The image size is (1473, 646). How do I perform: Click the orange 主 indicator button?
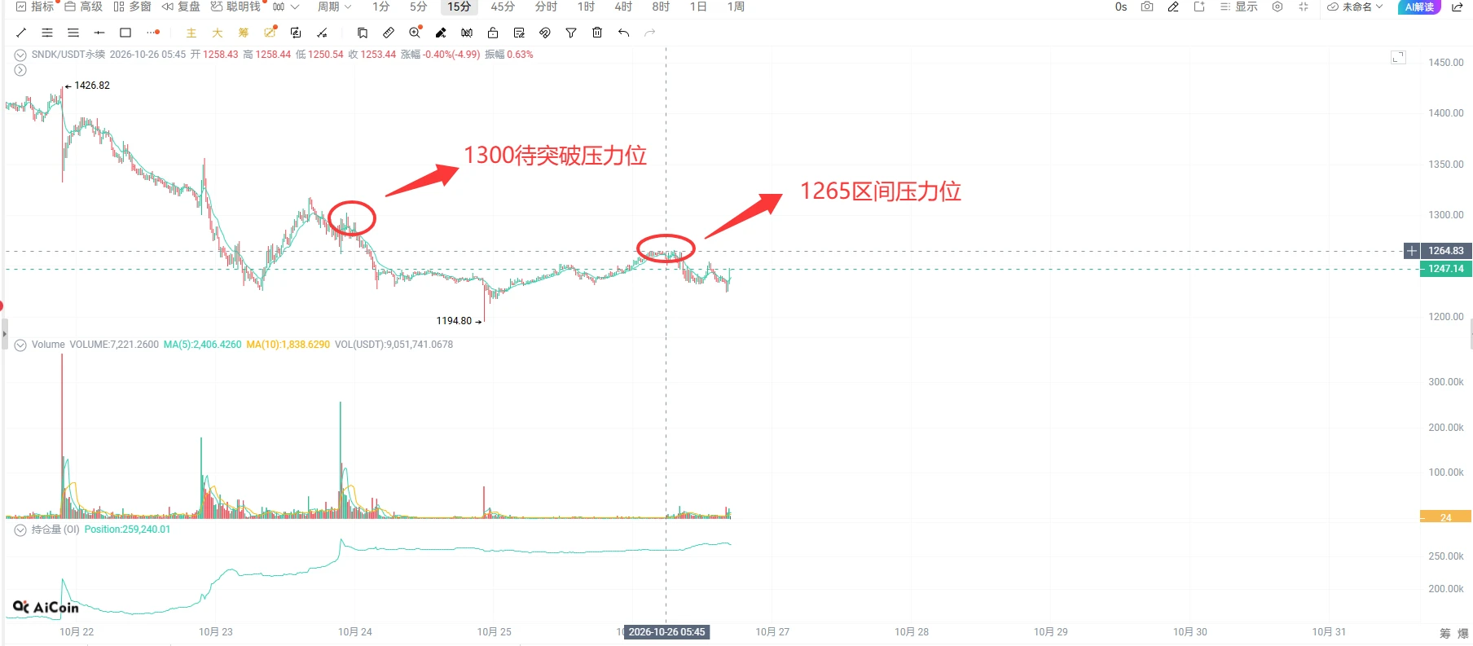click(x=191, y=33)
